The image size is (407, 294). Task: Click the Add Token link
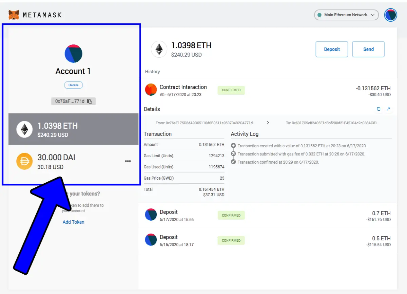(x=74, y=222)
